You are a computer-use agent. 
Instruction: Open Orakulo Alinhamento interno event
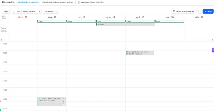[140, 53]
